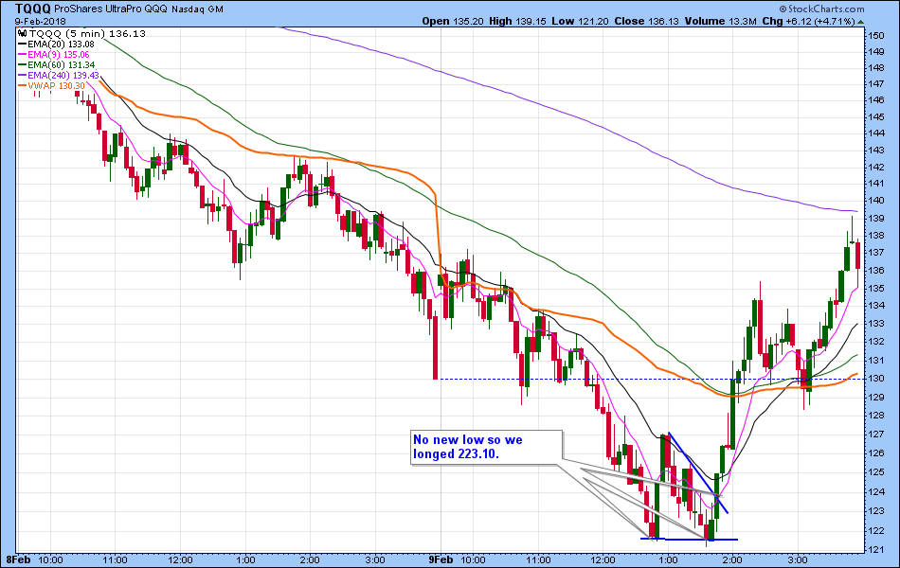Image resolution: width=900 pixels, height=568 pixels.
Task: Click the TQQQ ticker symbol title
Action: 33,9
